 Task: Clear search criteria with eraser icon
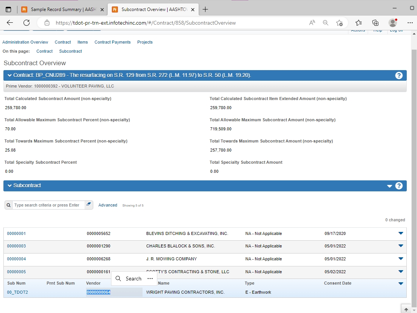coord(89,205)
